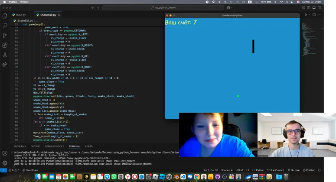Toggle the bottom panel visibility
Image resolution: width=336 pixels, height=182 pixels.
(x=314, y=7)
